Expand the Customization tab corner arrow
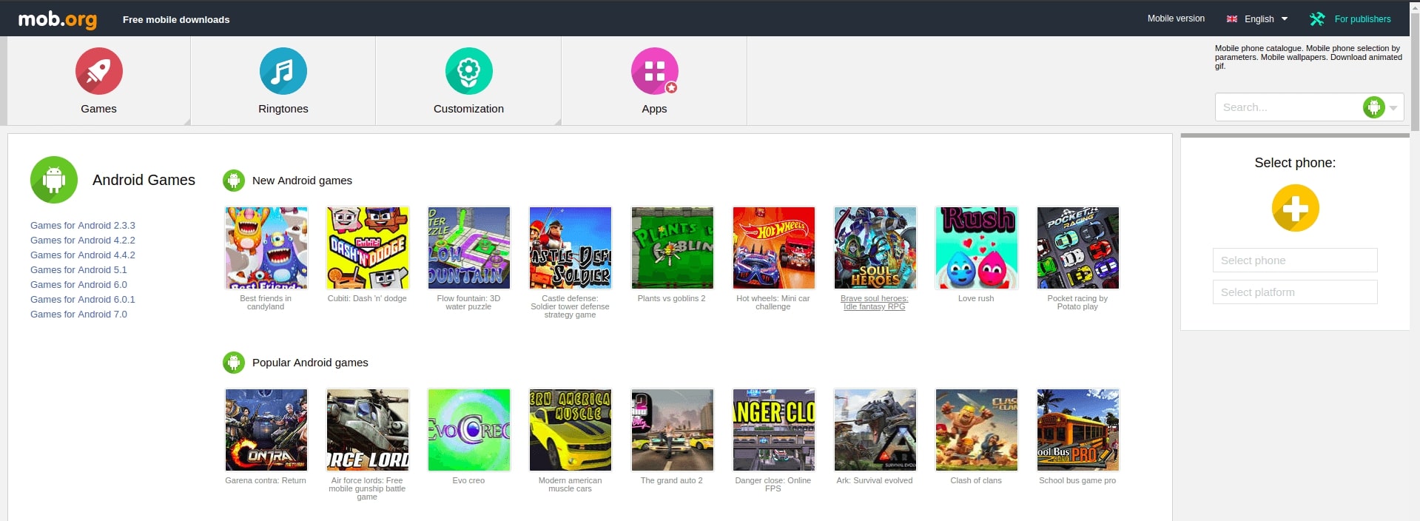The height and width of the screenshot is (521, 1420). (x=558, y=122)
